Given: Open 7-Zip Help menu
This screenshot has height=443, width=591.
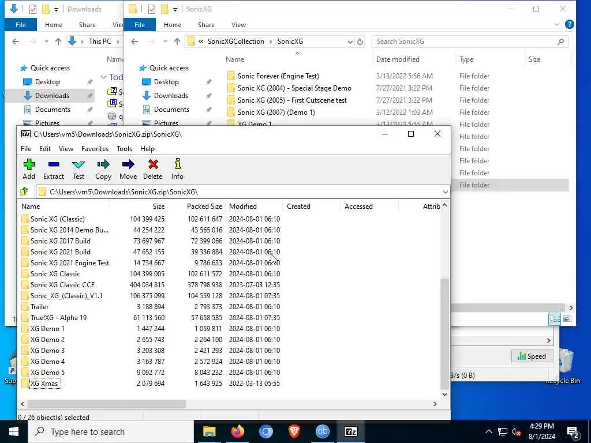Looking at the screenshot, I should click(147, 149).
